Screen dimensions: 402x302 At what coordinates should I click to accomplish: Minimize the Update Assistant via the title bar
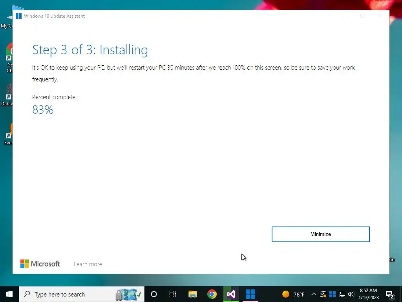tap(345, 16)
